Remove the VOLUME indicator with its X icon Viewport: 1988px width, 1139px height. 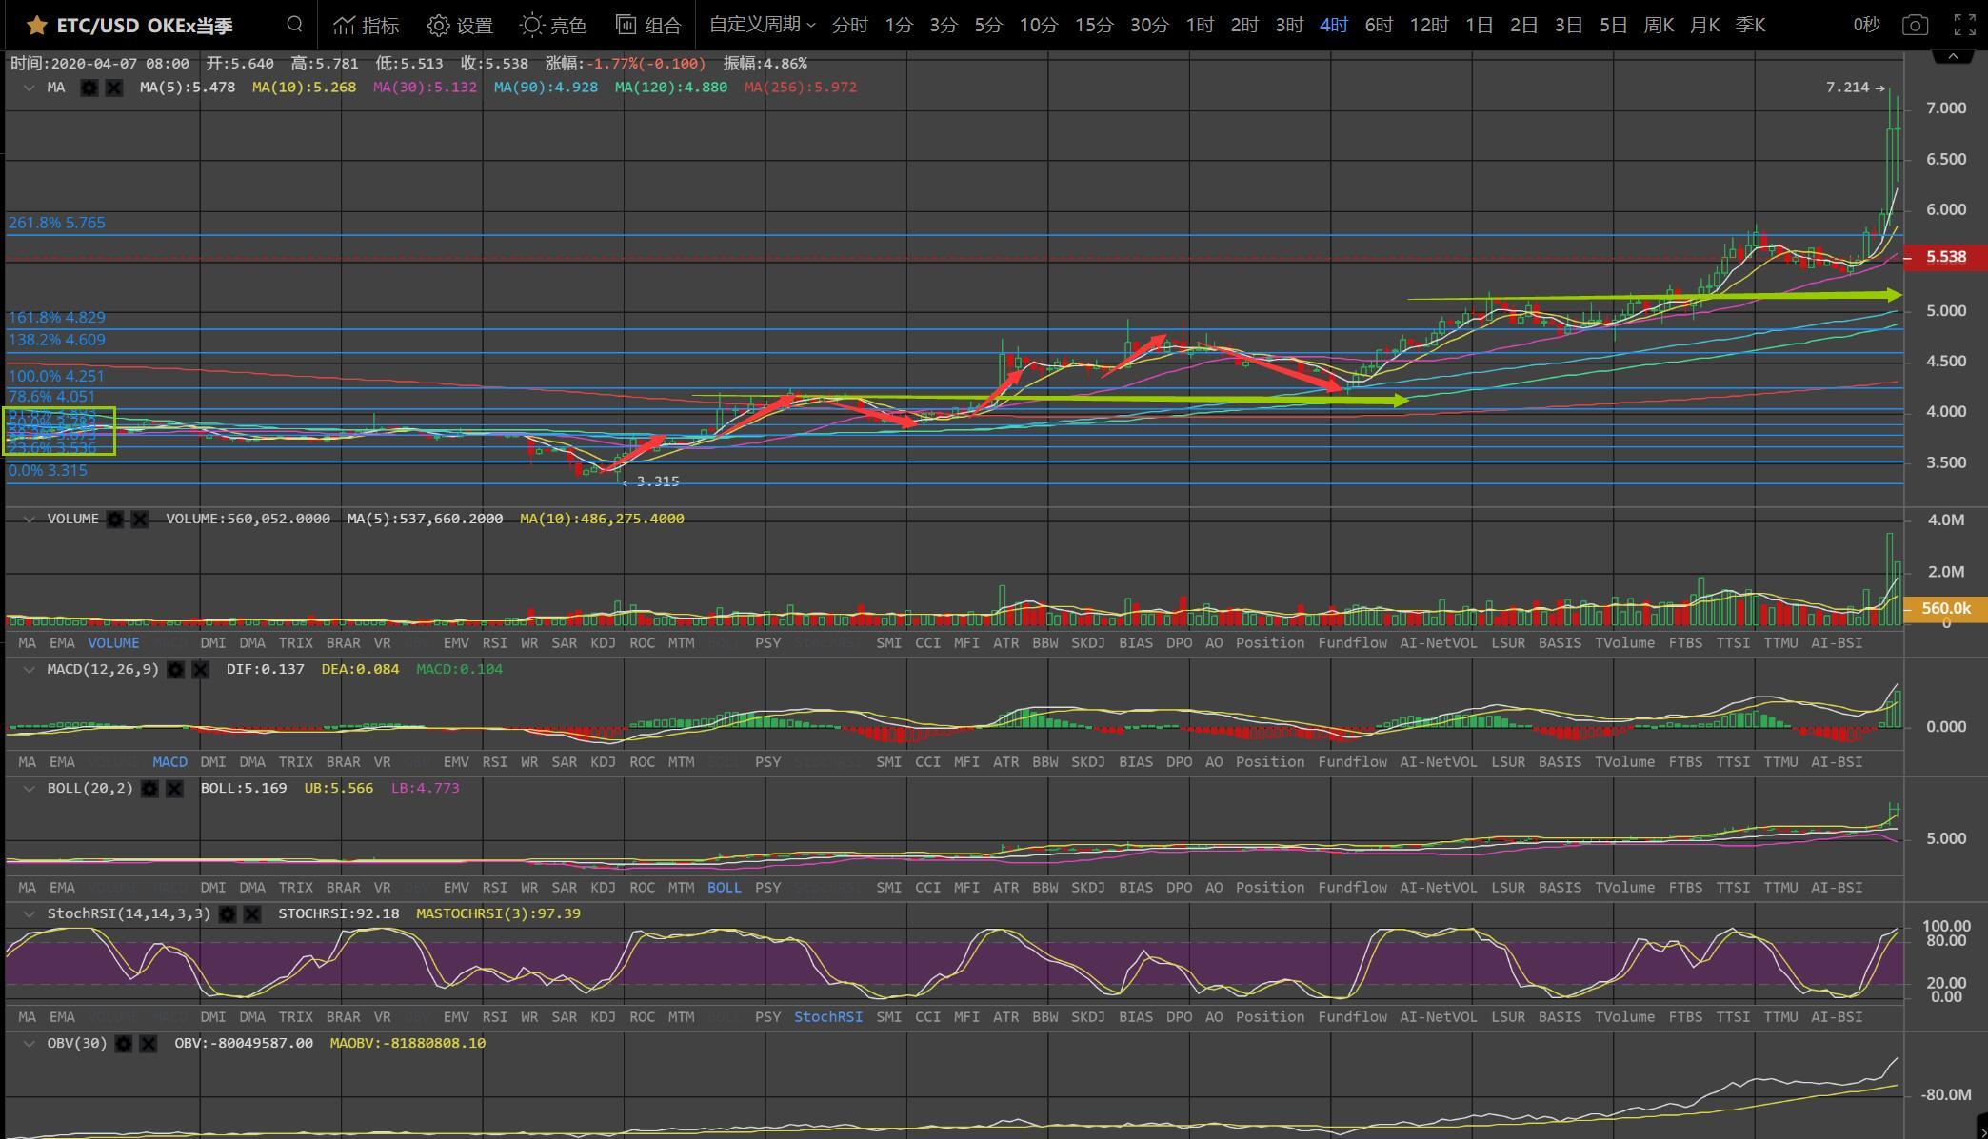(x=140, y=520)
